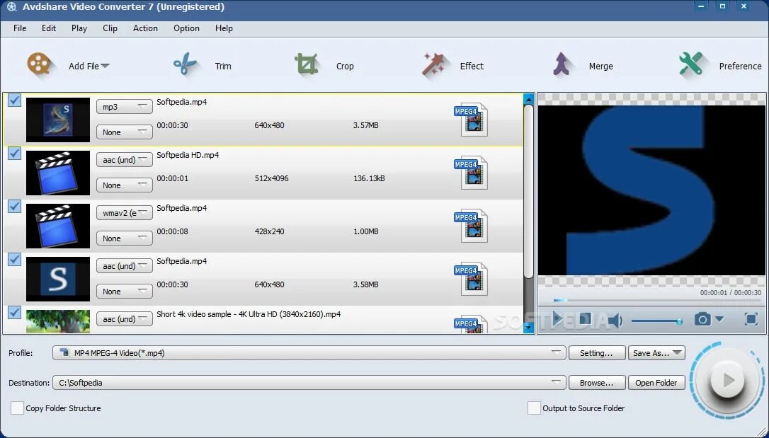This screenshot has height=438, width=769.
Task: Open the mp3 audio track dropdown
Action: tap(124, 106)
